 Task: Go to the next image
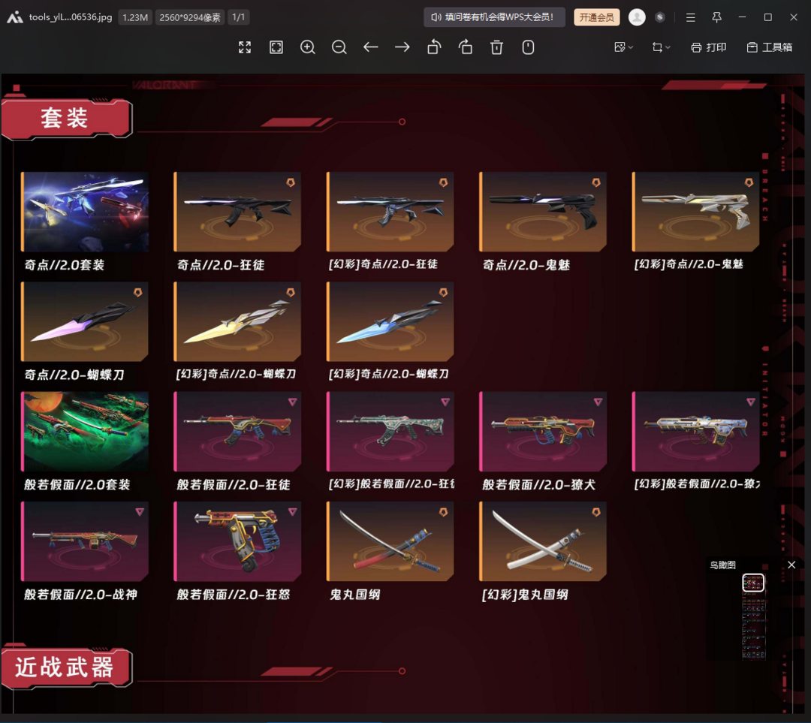[x=402, y=47]
